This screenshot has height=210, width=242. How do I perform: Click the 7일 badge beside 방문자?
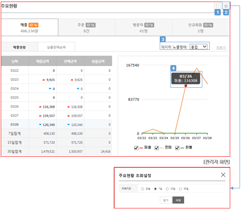coord(150,25)
